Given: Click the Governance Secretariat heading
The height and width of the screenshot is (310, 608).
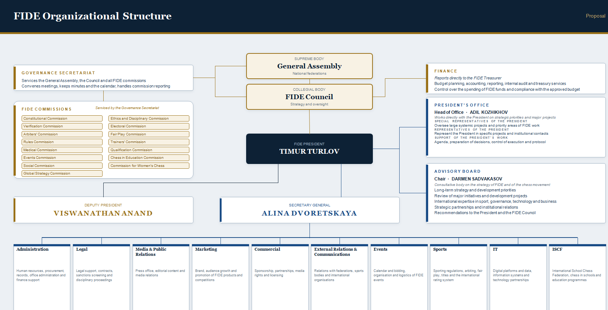Looking at the screenshot, I should (58, 73).
